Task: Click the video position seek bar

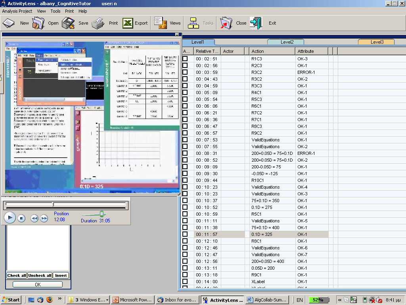Action: [x=65, y=205]
